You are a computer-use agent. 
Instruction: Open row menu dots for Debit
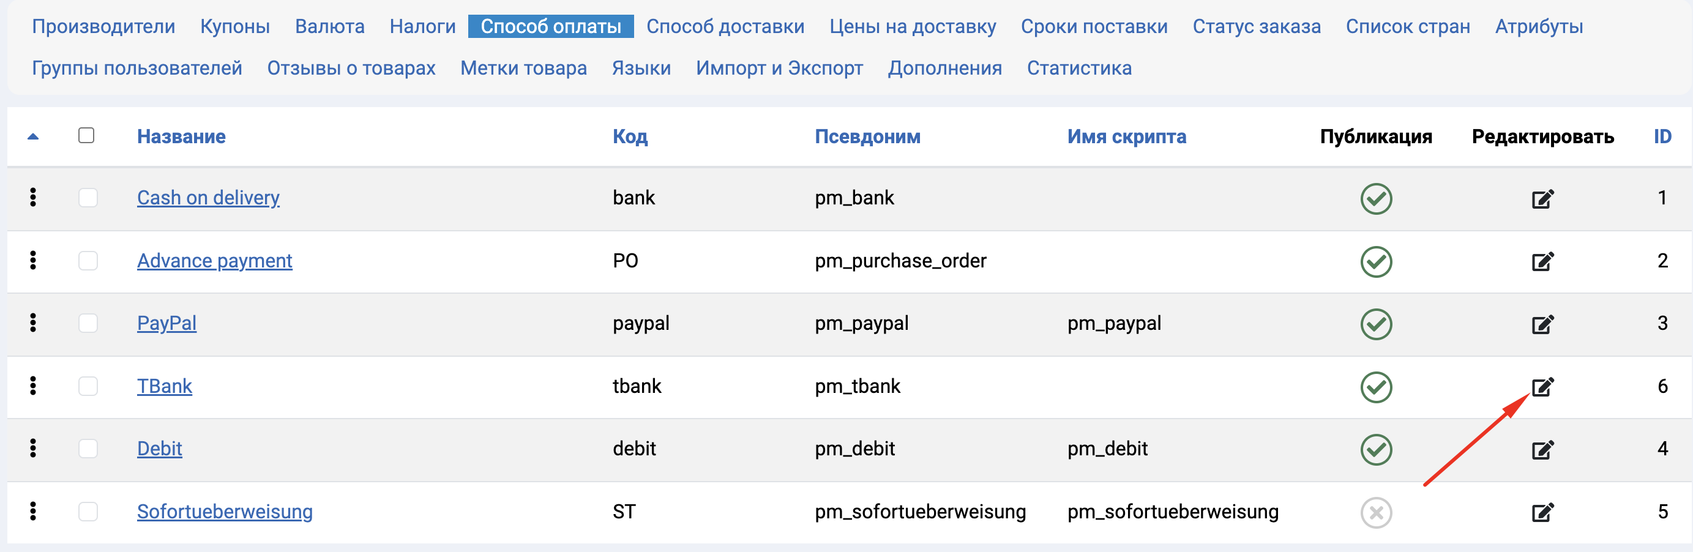pyautogui.click(x=33, y=448)
